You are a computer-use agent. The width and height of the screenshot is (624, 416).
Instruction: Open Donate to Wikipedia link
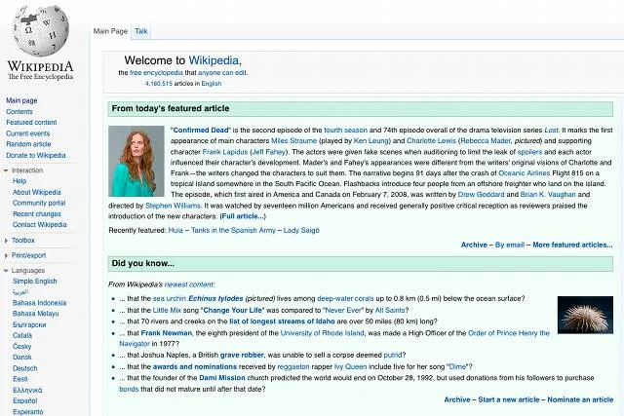click(36, 155)
